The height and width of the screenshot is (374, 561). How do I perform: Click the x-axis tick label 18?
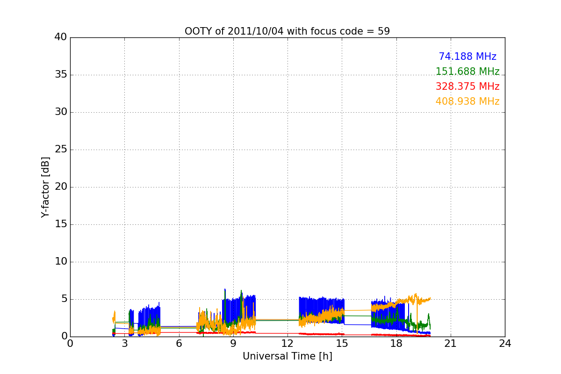point(396,343)
